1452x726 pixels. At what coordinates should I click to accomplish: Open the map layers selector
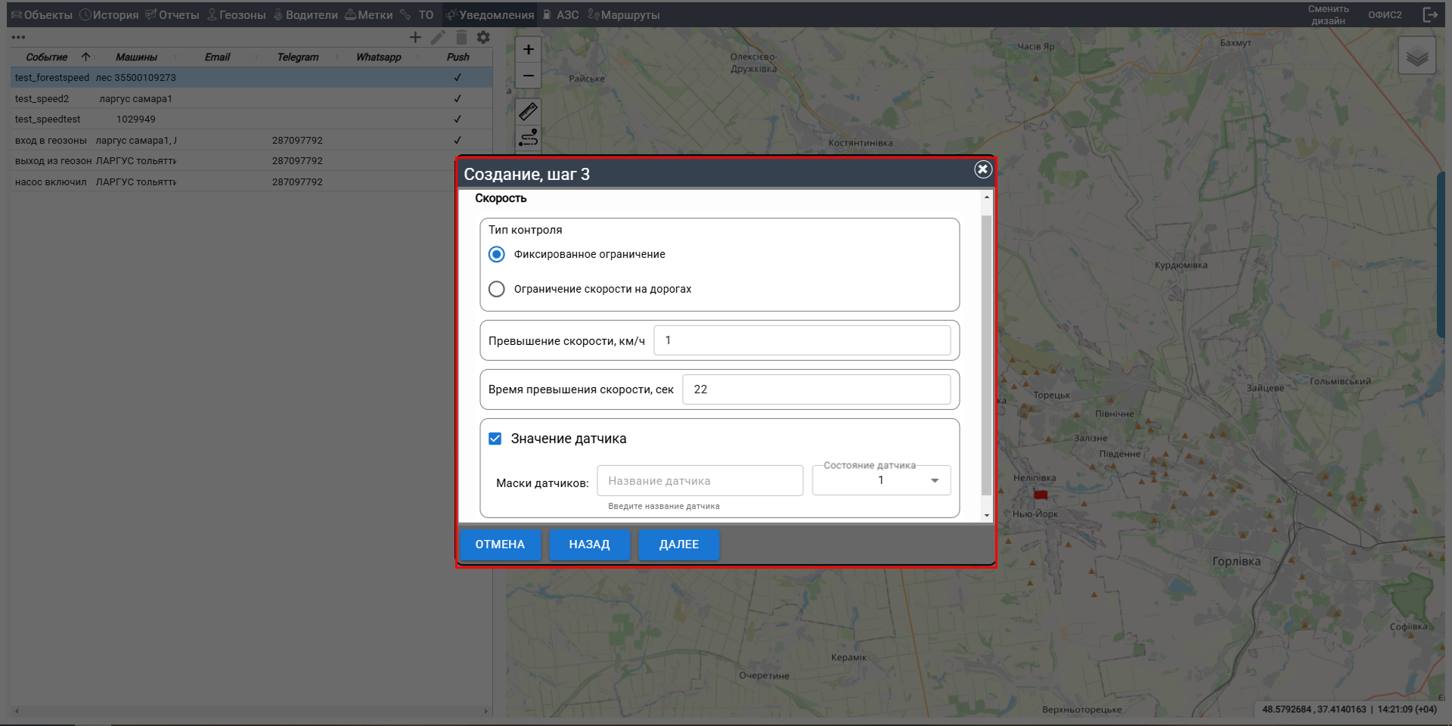[1416, 56]
